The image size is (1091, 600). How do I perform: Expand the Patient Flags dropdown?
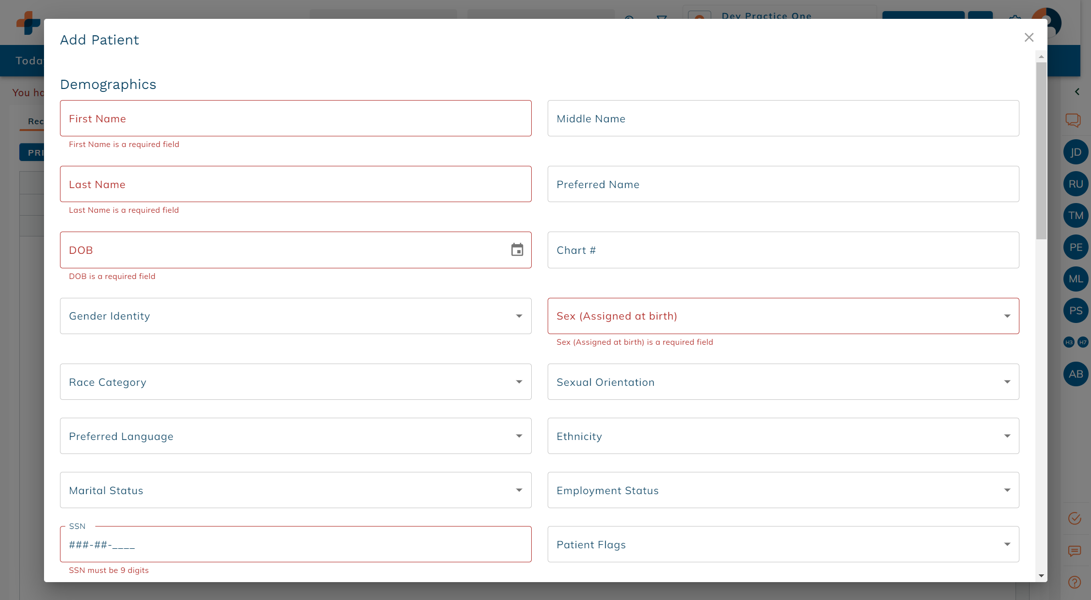coord(783,544)
